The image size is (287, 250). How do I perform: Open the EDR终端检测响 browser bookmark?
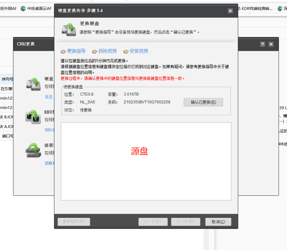point(255,9)
